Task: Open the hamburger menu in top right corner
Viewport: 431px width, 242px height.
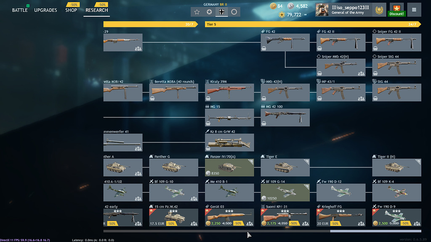Action: (414, 10)
